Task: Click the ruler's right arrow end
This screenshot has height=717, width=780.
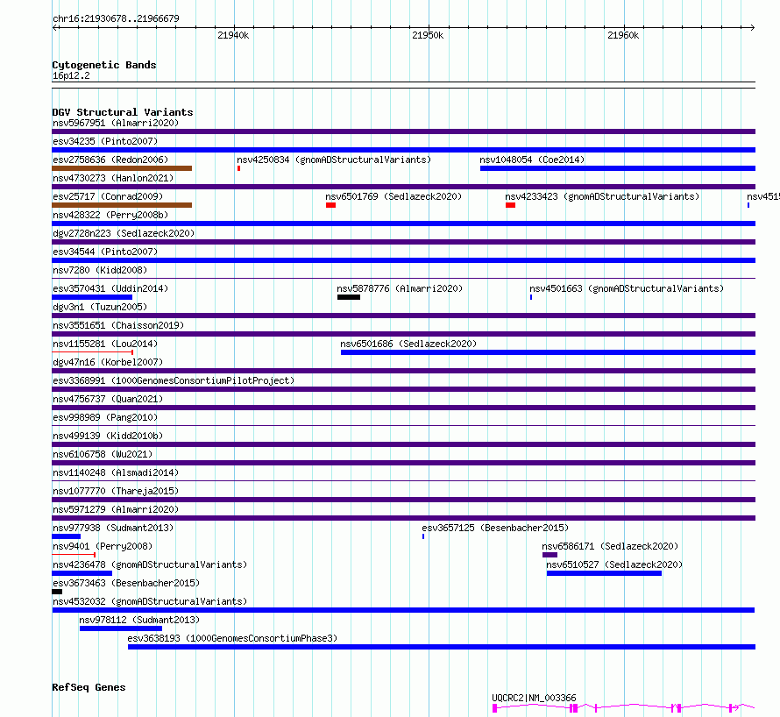Action: coord(753,27)
